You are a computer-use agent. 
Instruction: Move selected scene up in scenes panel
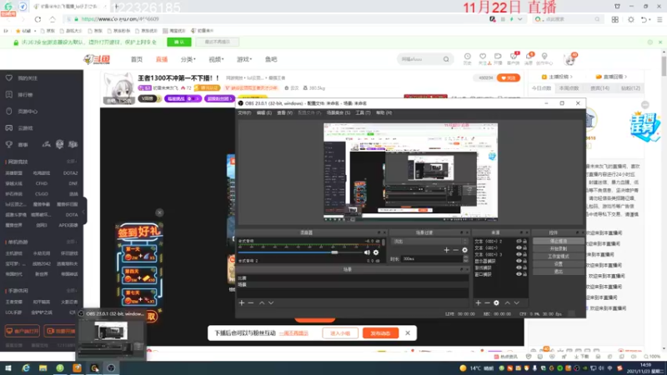click(x=262, y=302)
